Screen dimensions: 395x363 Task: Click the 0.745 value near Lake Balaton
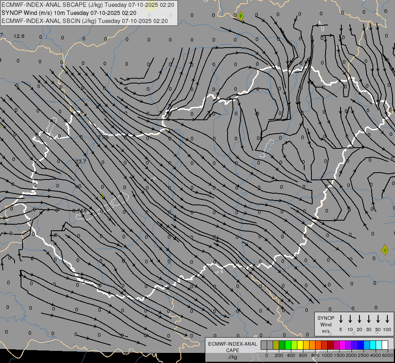pyautogui.click(x=79, y=211)
